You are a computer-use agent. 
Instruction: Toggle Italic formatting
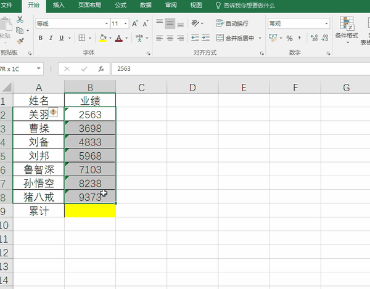click(x=51, y=38)
